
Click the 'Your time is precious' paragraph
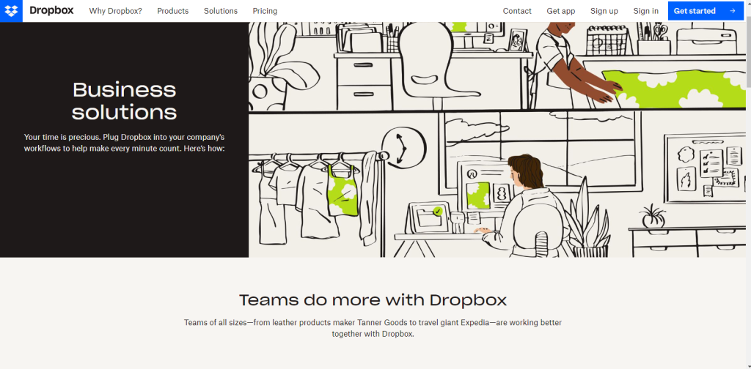coord(125,143)
